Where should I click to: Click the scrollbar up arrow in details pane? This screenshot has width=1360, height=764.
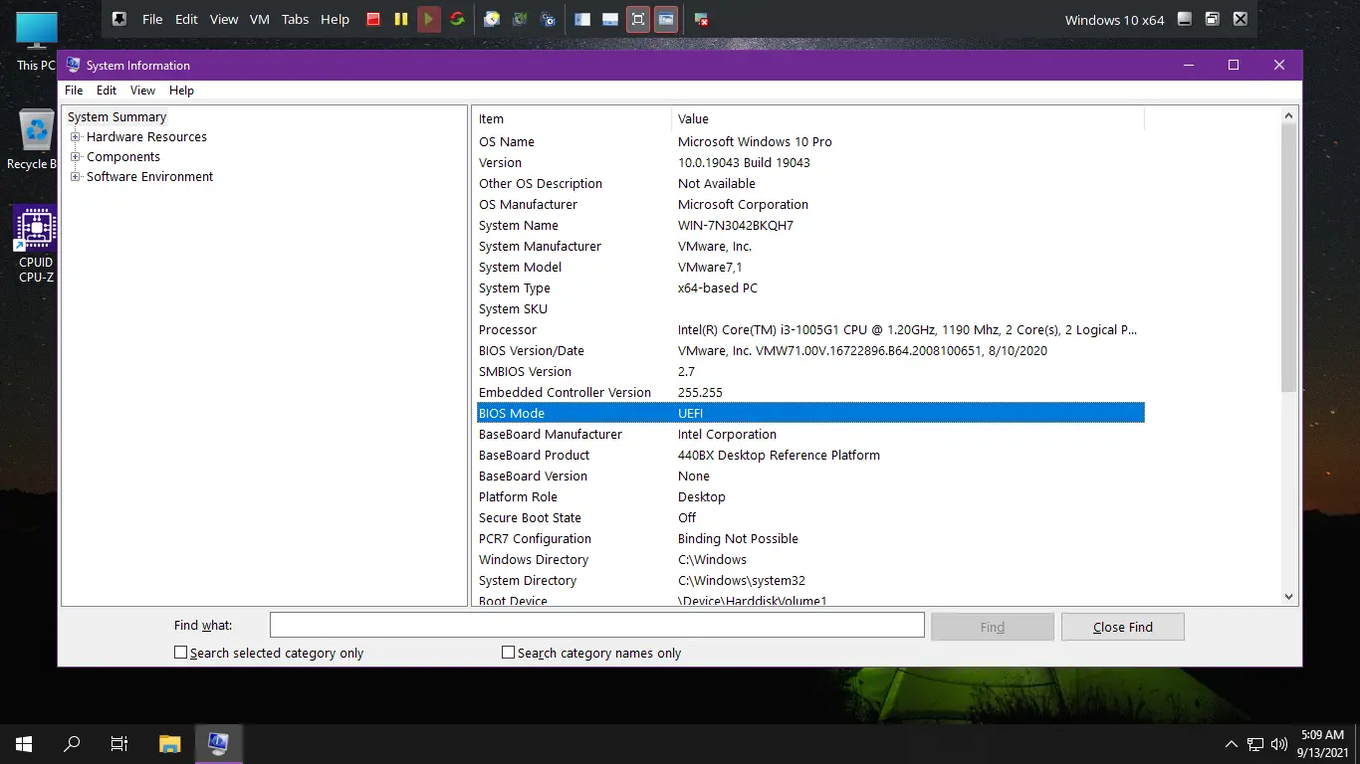(1289, 115)
